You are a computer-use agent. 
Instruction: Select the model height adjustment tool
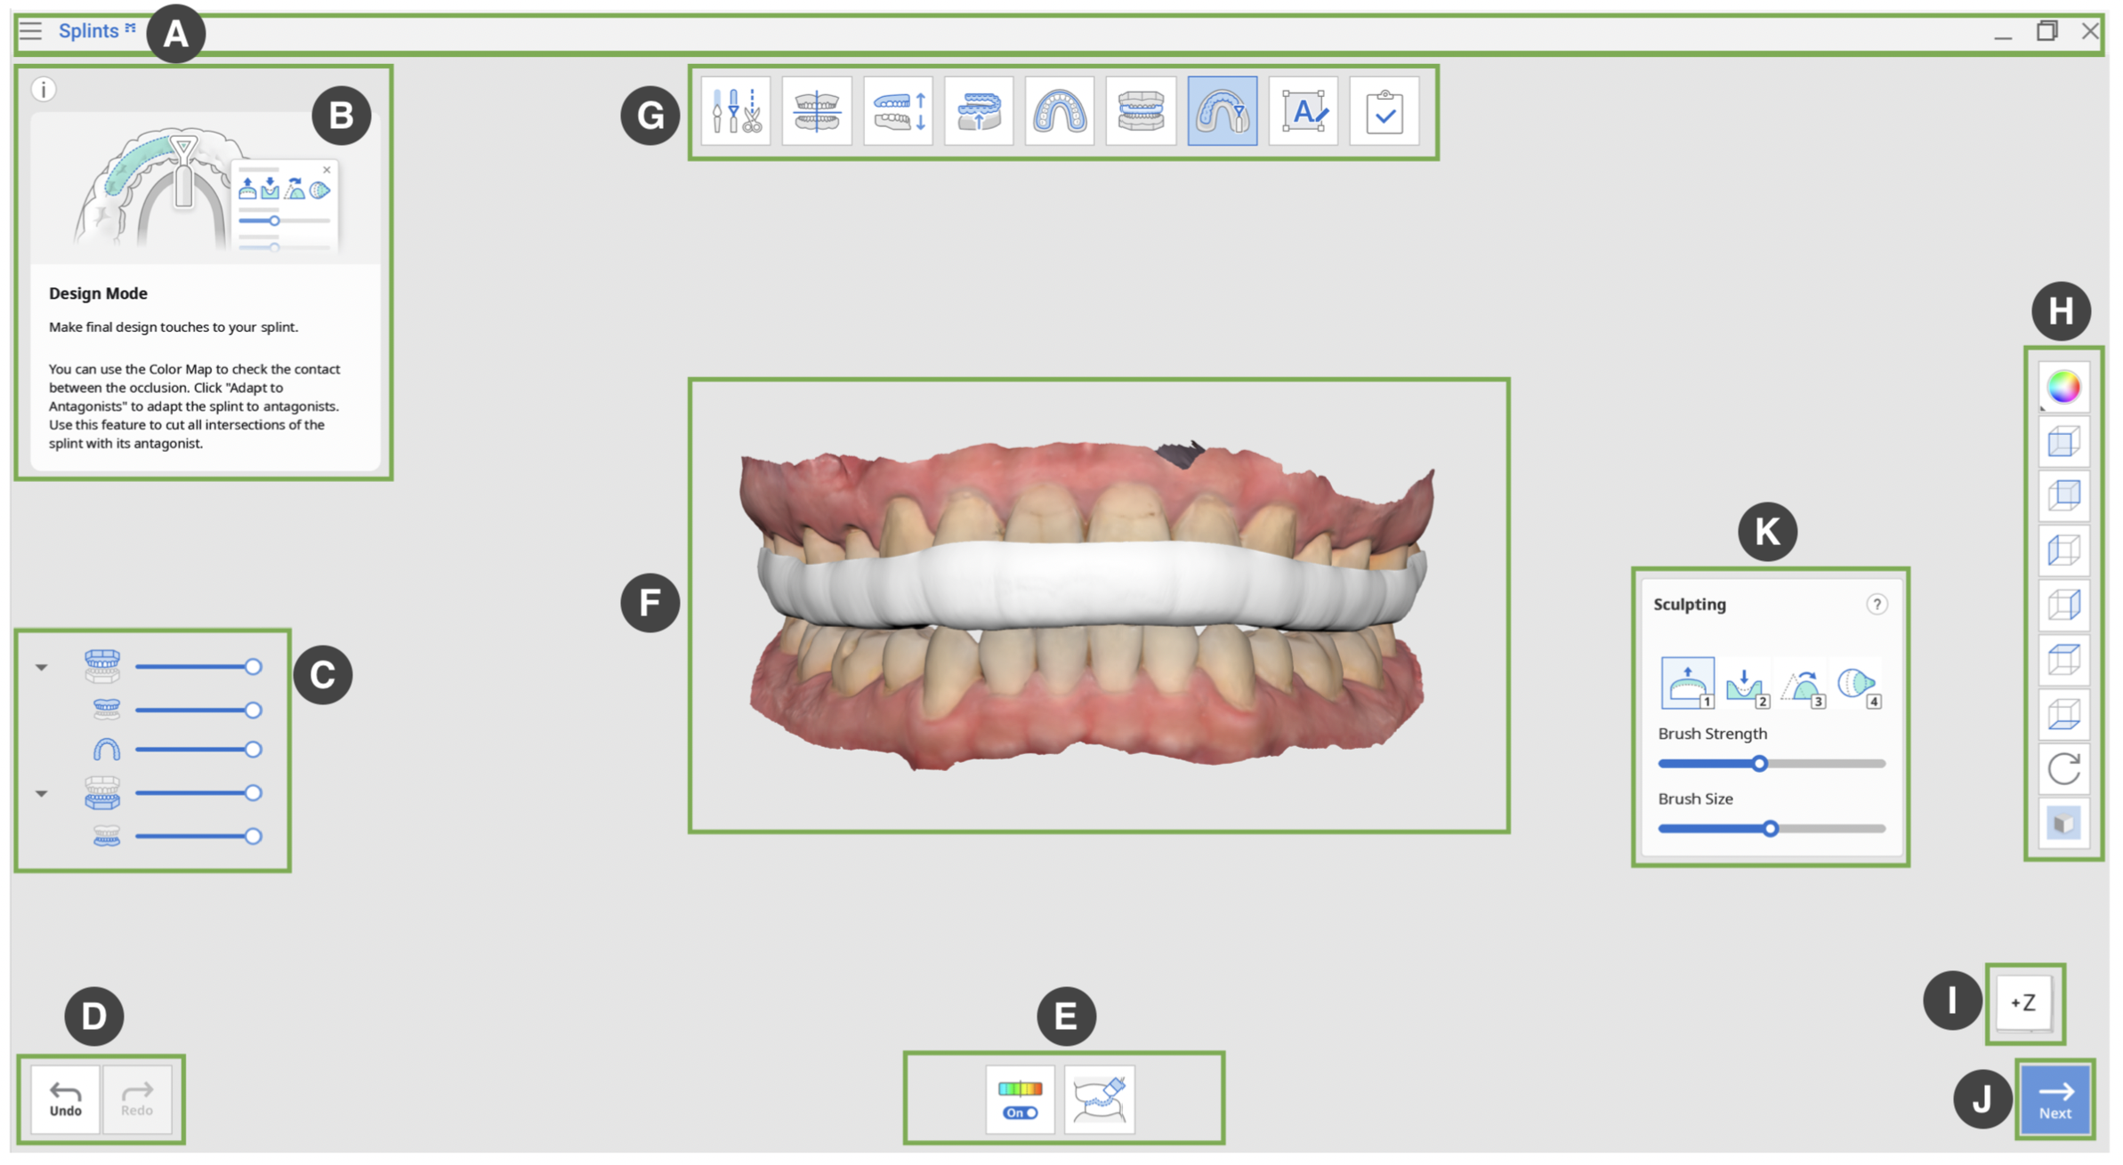898,111
